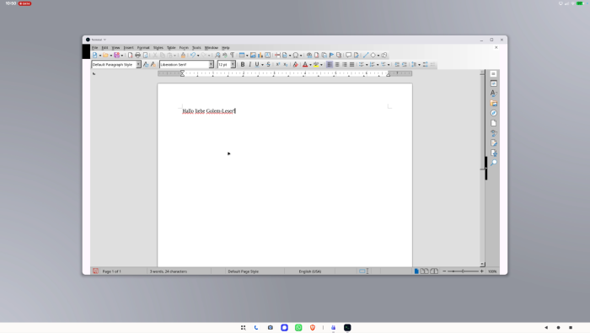Expand the Undo history dropdown arrow

pos(198,56)
